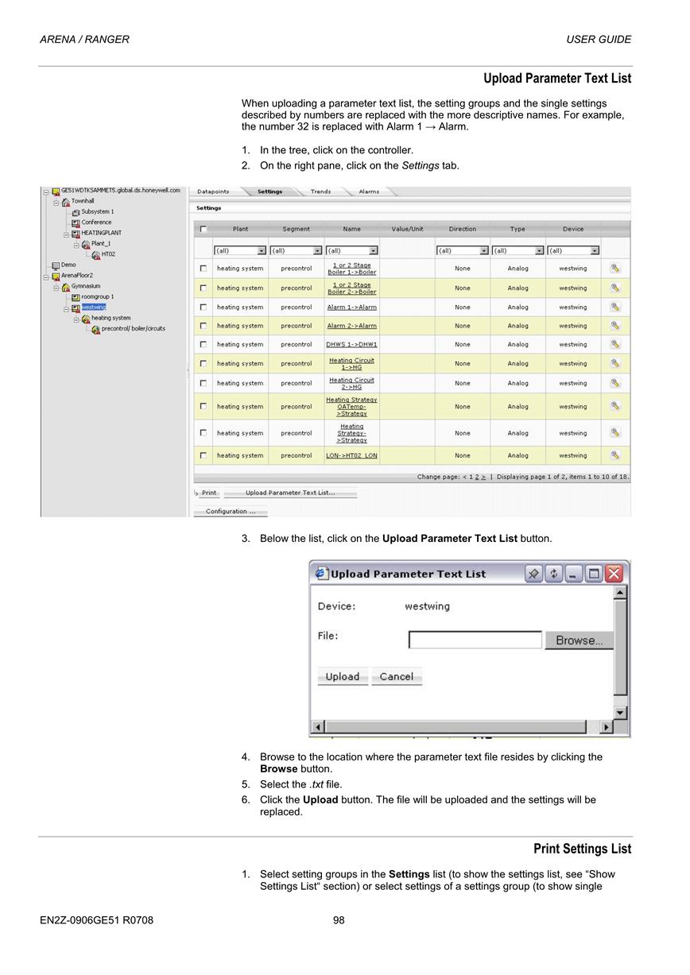Go to page 2 of settings list
The height and width of the screenshot is (975, 690).
tap(477, 477)
